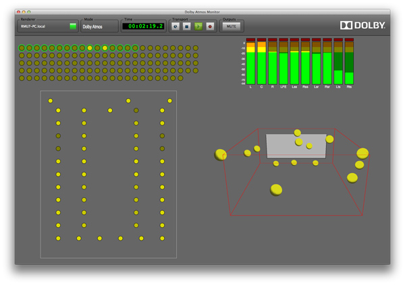
Task: Click the first object indicator in the bottom row
Action: coord(22,78)
